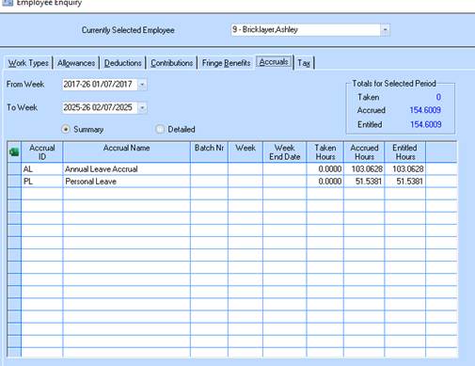Click the Taken total value 0
Viewport: 475px width, 366px height.
tap(438, 97)
